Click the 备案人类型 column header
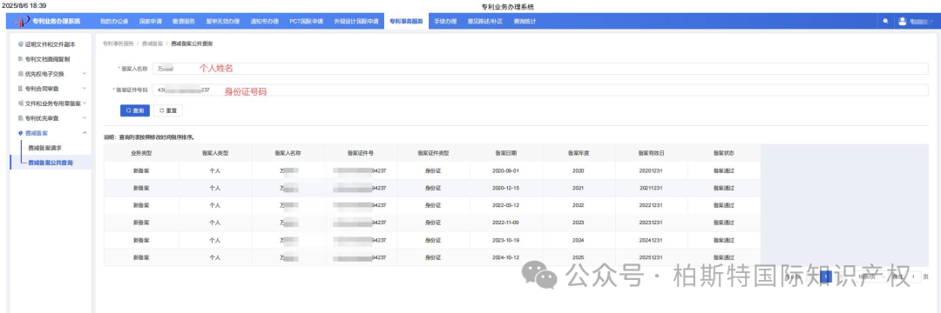 pos(215,153)
